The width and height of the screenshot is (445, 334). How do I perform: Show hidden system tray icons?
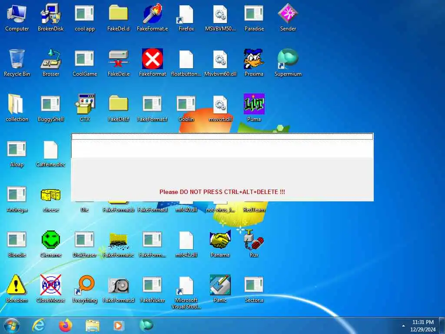[x=403, y=326]
